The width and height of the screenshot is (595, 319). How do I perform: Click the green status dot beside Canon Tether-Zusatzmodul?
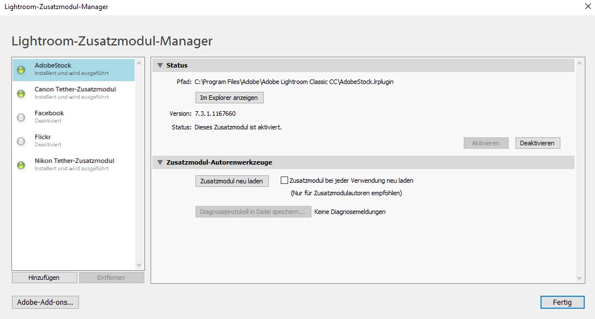click(x=21, y=94)
